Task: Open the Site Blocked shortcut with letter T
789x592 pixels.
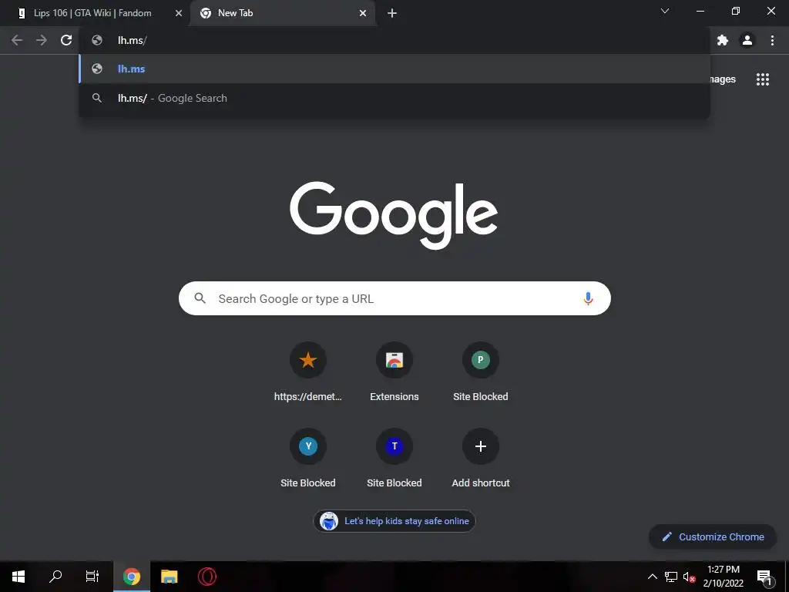Action: click(x=394, y=459)
